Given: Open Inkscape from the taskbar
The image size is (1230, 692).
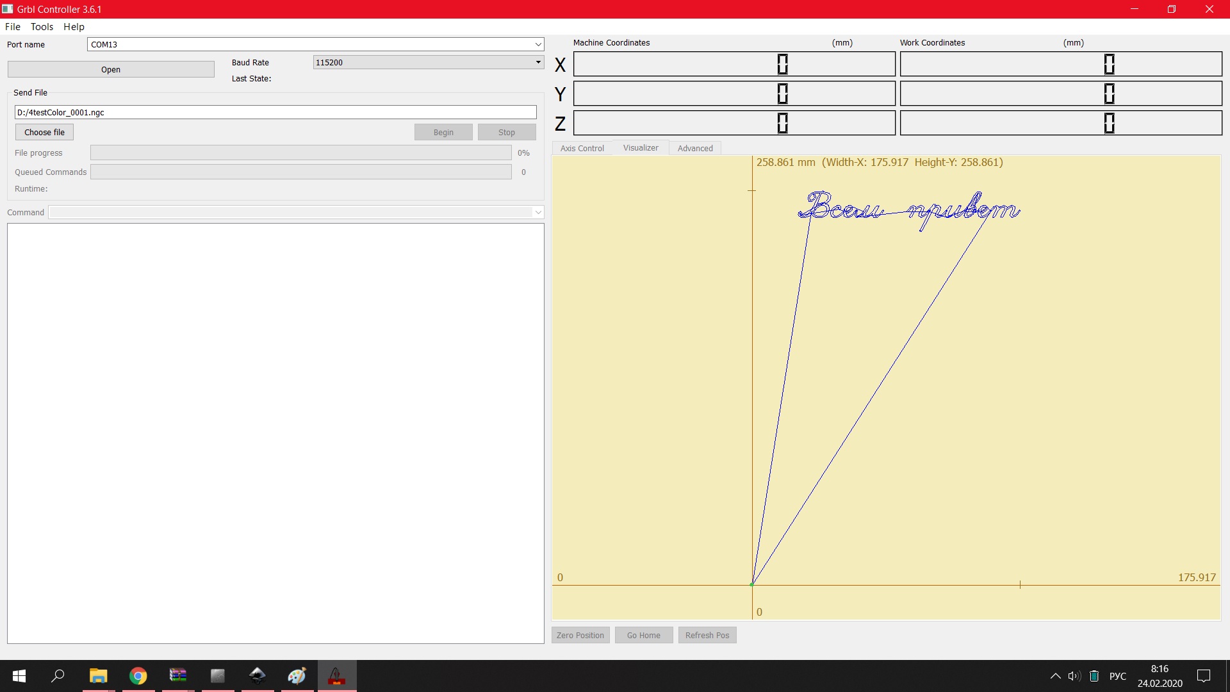Looking at the screenshot, I should point(258,675).
